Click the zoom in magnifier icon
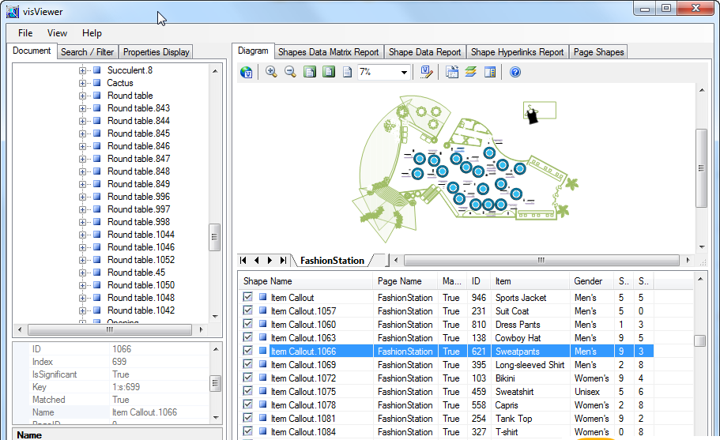 click(270, 72)
